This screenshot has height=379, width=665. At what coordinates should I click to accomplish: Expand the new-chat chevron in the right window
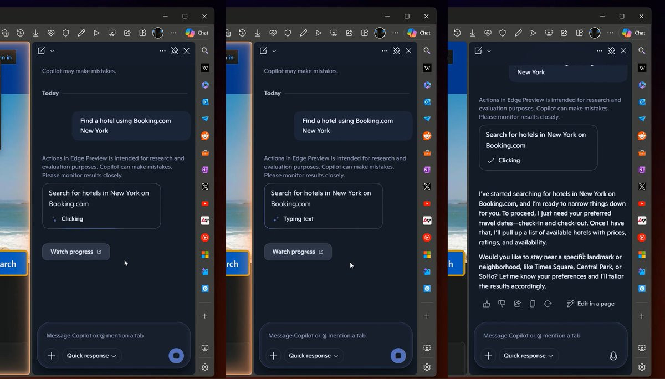(489, 51)
